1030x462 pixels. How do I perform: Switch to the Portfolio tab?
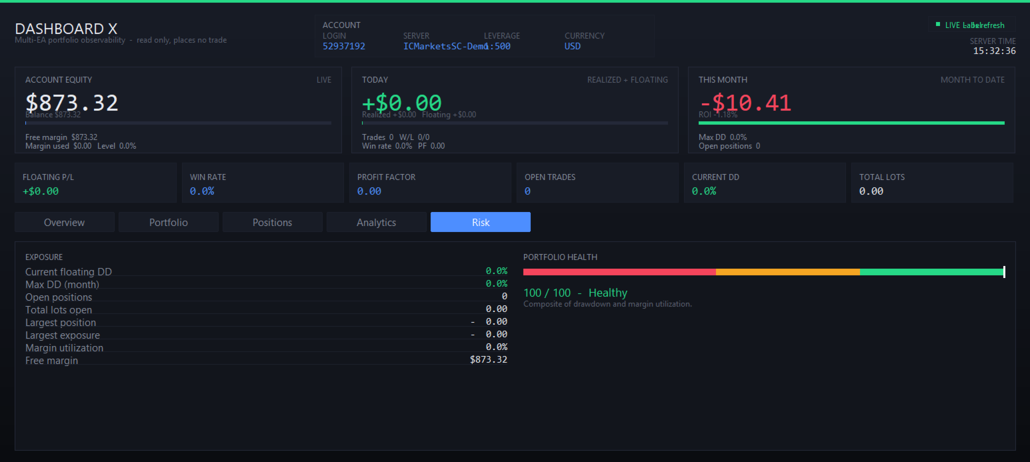tap(169, 222)
